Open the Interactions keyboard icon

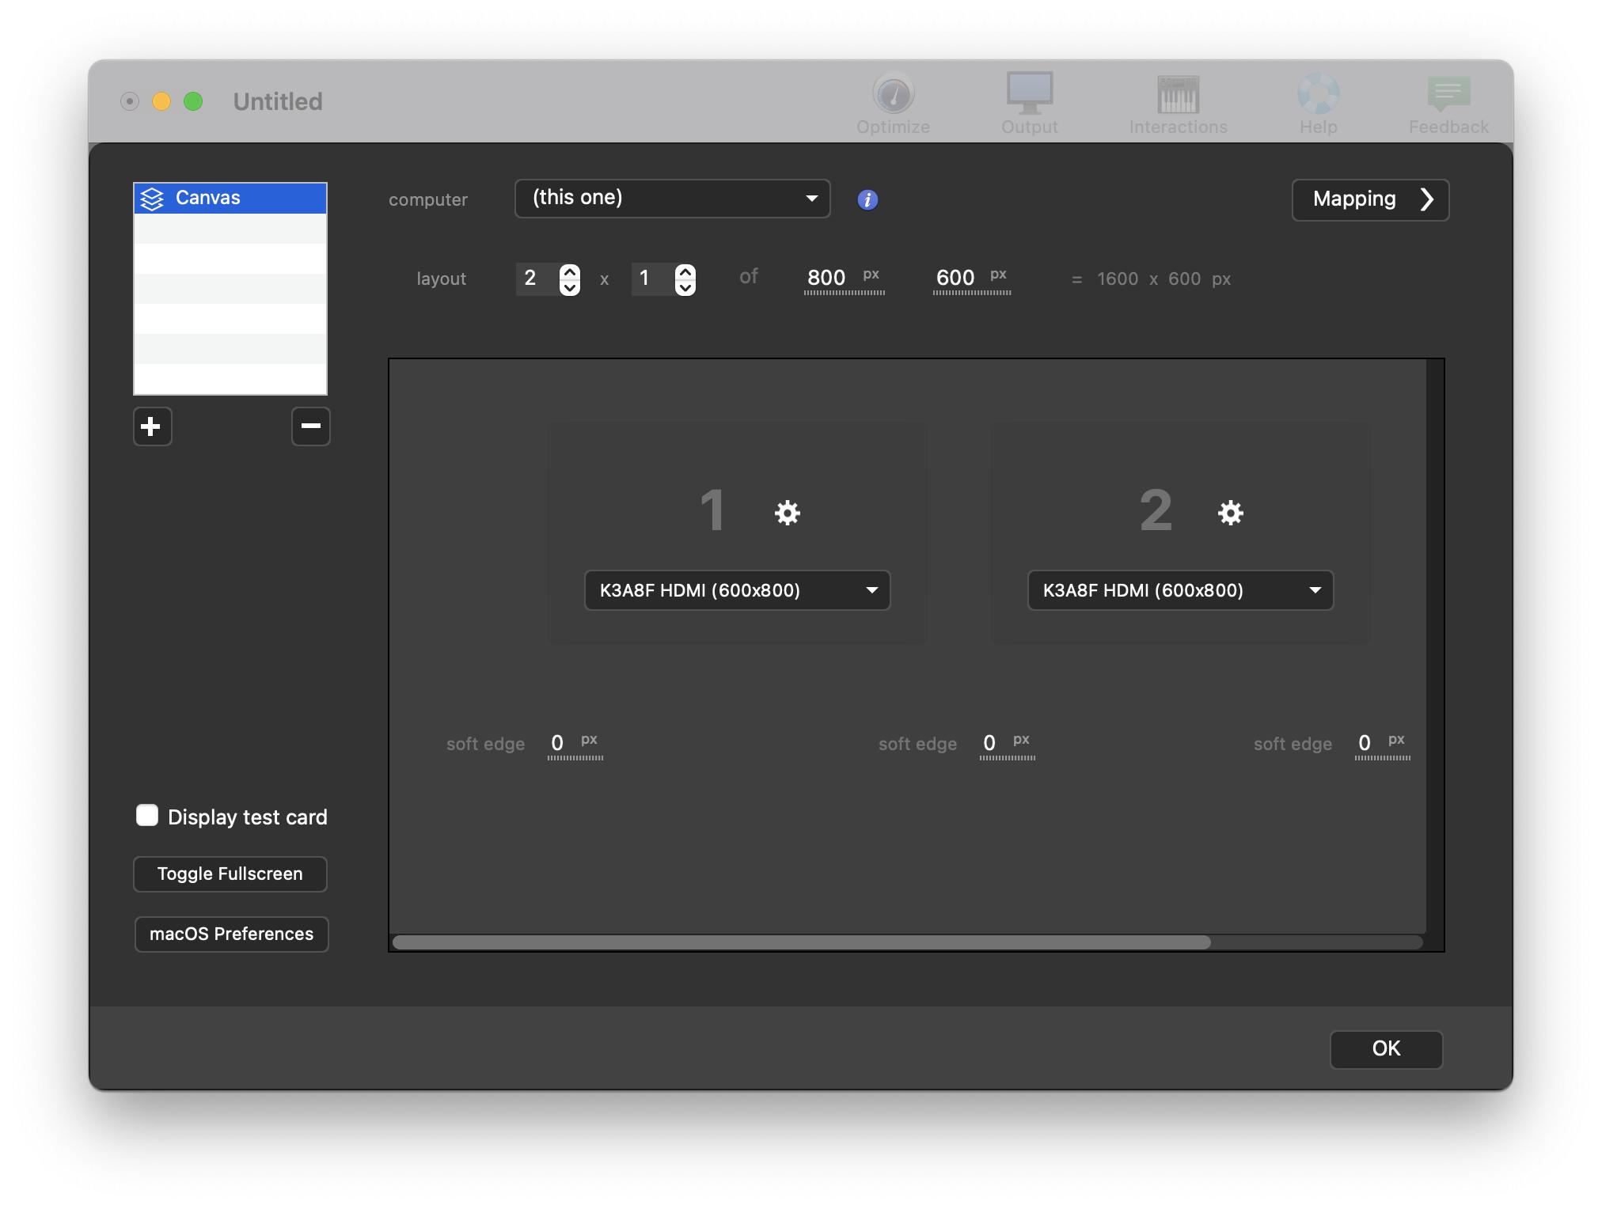pos(1178,95)
